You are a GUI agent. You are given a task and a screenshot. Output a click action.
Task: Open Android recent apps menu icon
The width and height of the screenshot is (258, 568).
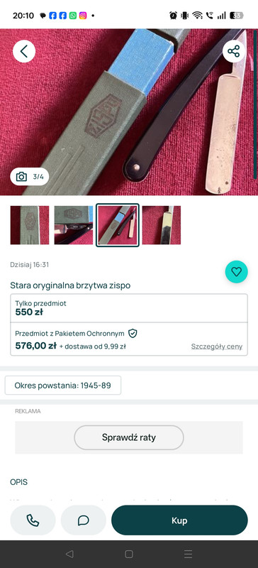click(x=188, y=554)
